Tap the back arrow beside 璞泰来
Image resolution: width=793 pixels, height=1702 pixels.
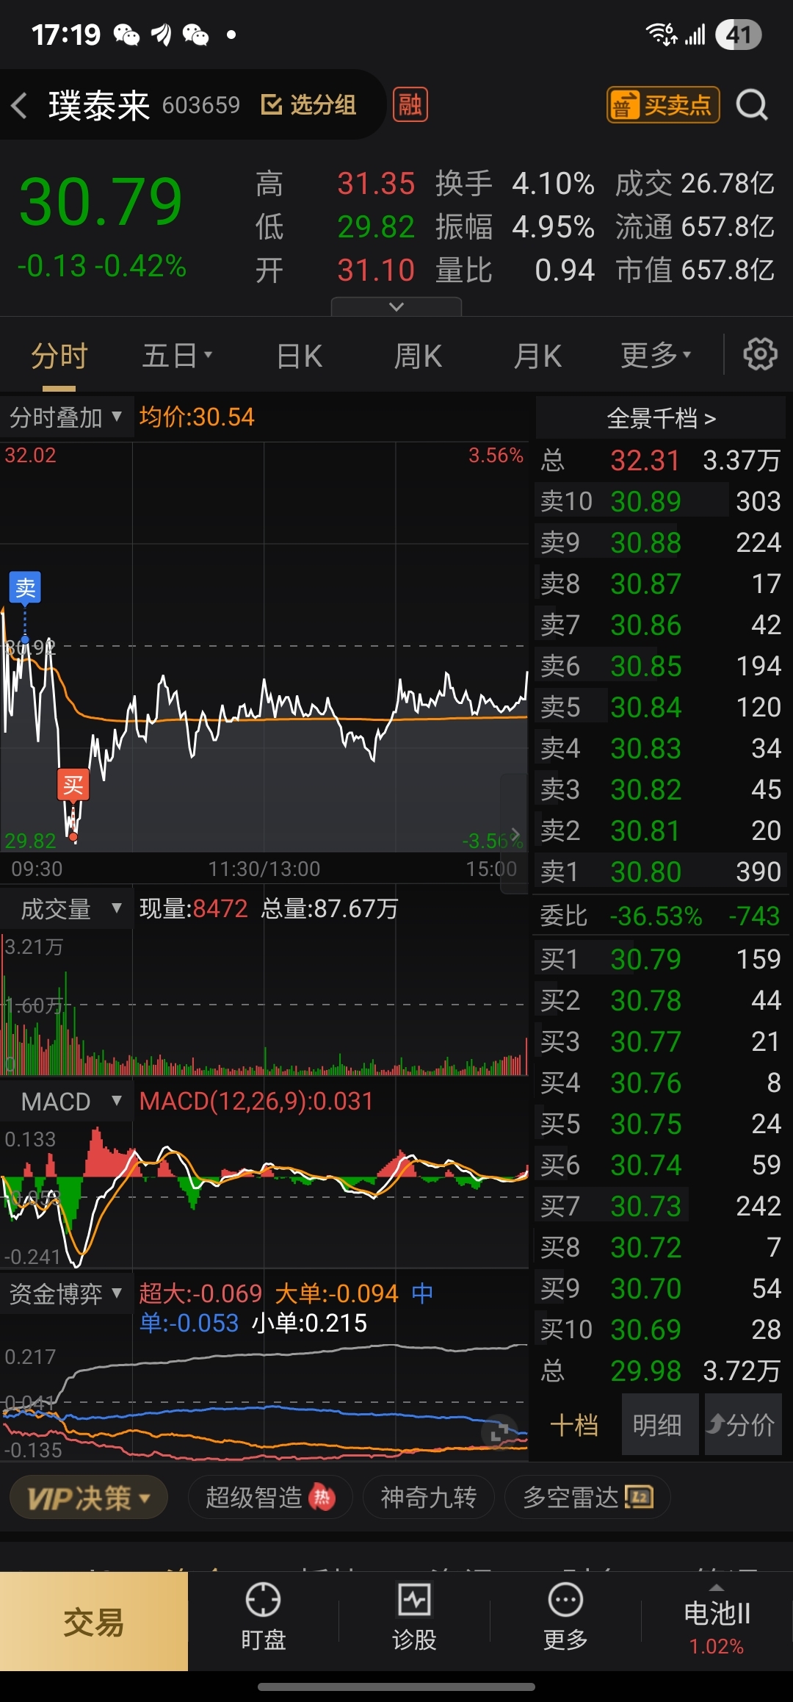(x=20, y=105)
